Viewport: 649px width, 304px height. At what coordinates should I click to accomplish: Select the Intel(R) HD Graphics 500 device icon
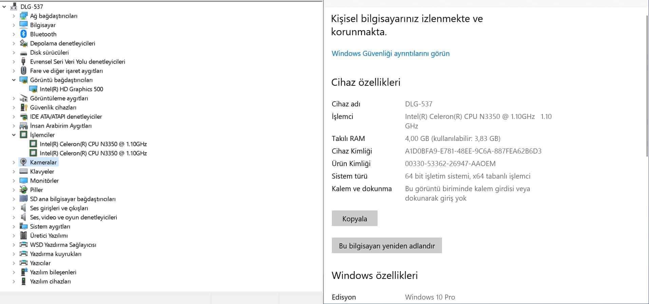33,89
